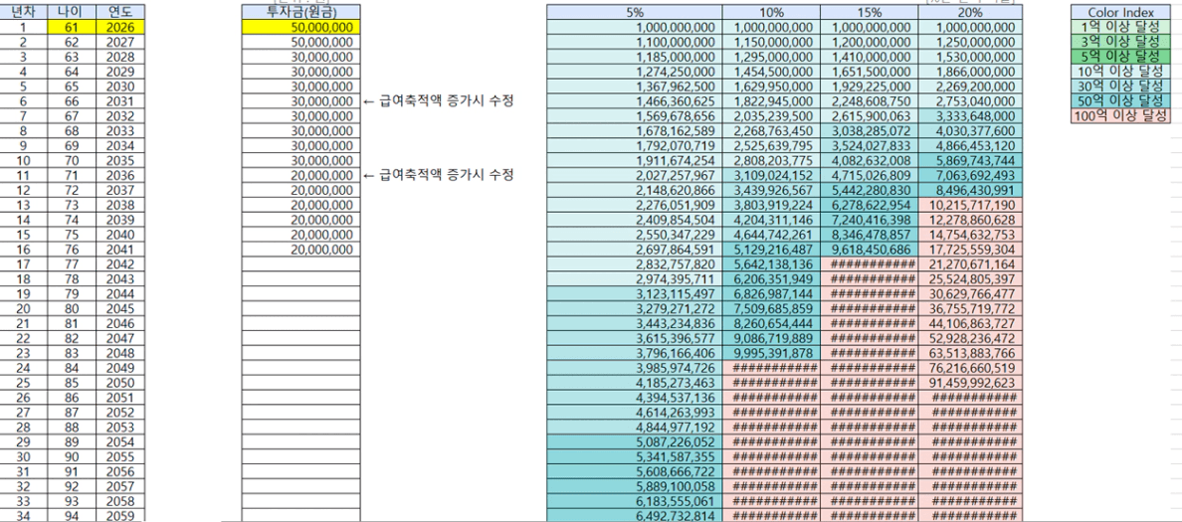Select the 30억 이상 달성 legend swatch
This screenshot has height=522, width=1182.
(1119, 87)
